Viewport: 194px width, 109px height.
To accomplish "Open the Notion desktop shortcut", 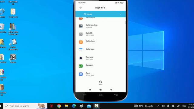I will tap(13, 58).
